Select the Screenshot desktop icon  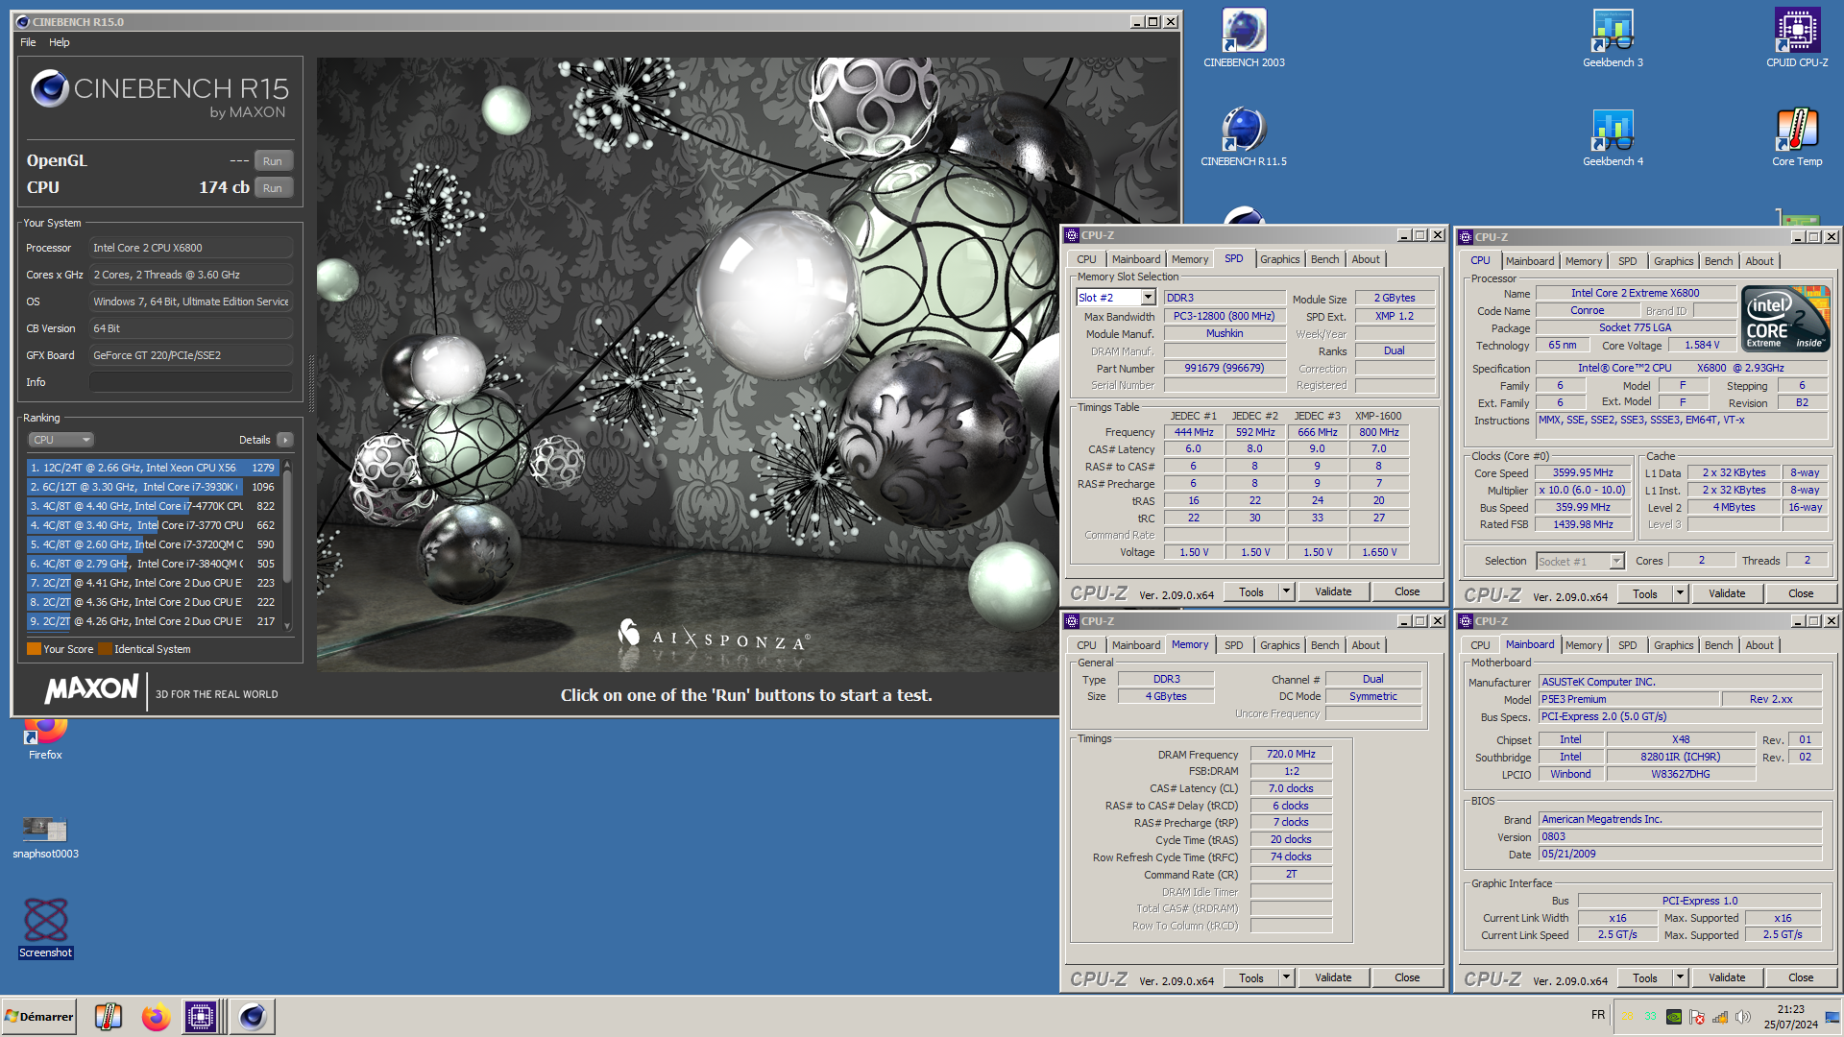pos(45,928)
